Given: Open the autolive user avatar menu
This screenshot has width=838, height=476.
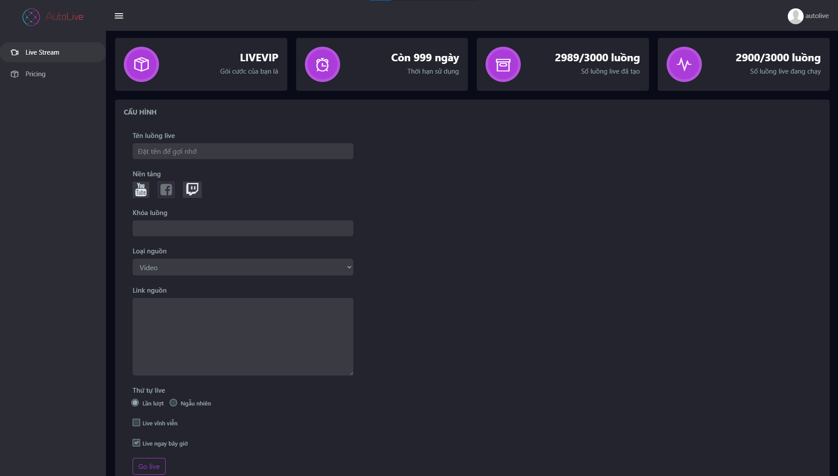Looking at the screenshot, I should [796, 16].
